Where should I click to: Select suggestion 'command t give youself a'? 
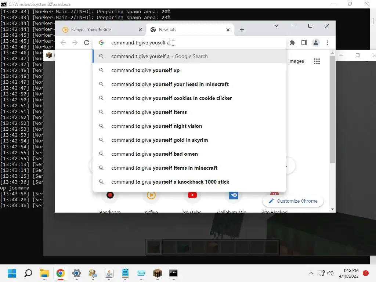click(189, 56)
